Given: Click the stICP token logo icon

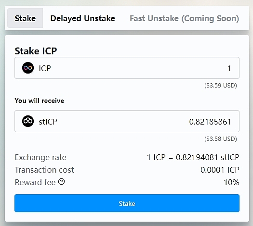Looking at the screenshot, I should coord(28,121).
